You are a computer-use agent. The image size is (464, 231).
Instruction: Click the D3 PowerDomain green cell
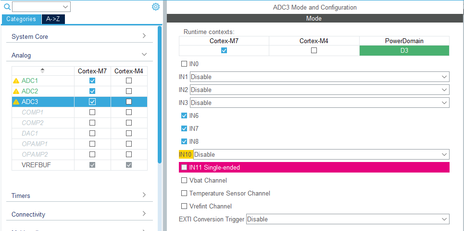coord(404,50)
